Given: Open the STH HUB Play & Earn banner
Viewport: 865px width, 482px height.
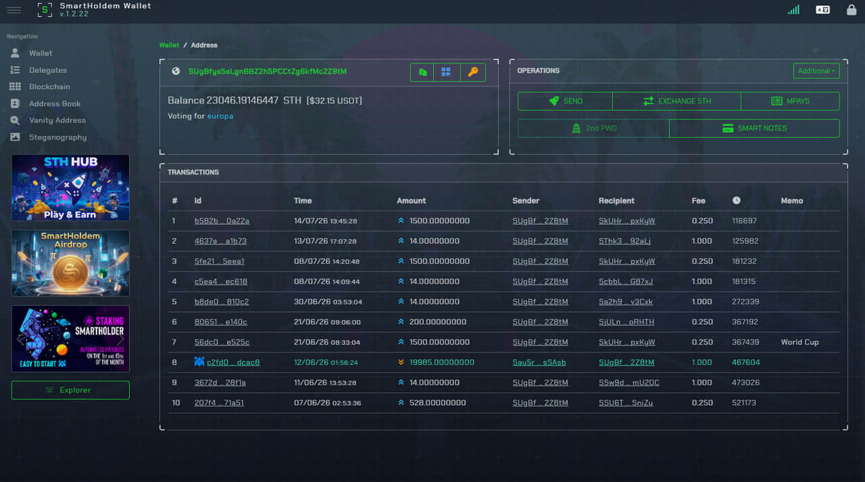Looking at the screenshot, I should coord(70,188).
